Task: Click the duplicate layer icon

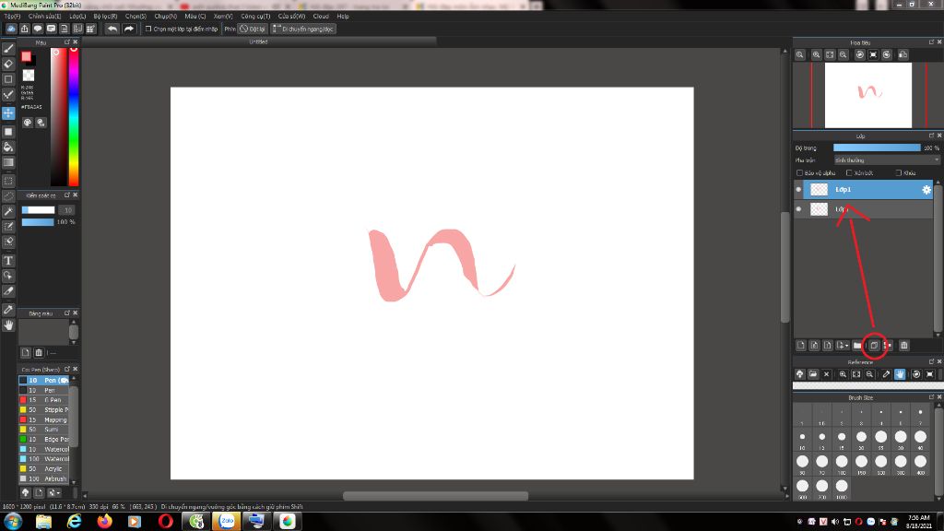Action: [874, 346]
